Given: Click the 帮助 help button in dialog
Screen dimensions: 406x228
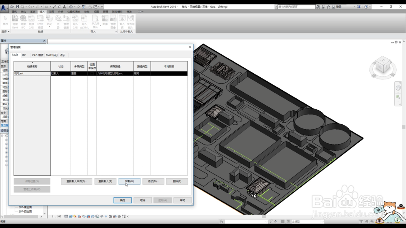Looking at the screenshot, I should point(183,200).
